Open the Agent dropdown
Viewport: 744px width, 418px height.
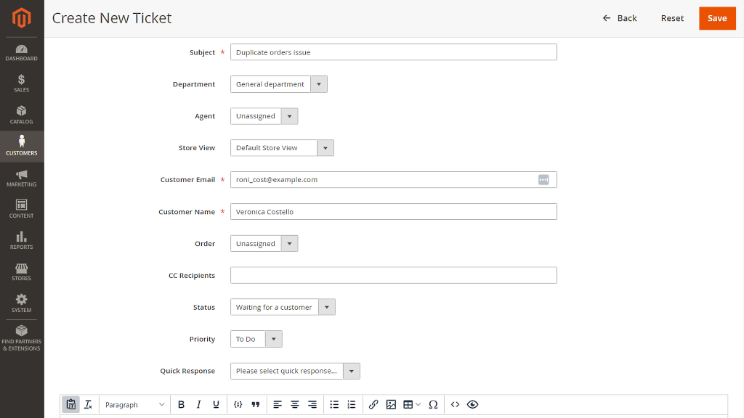coord(264,116)
